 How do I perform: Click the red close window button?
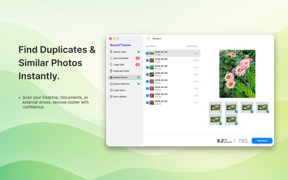pyautogui.click(x=111, y=39)
